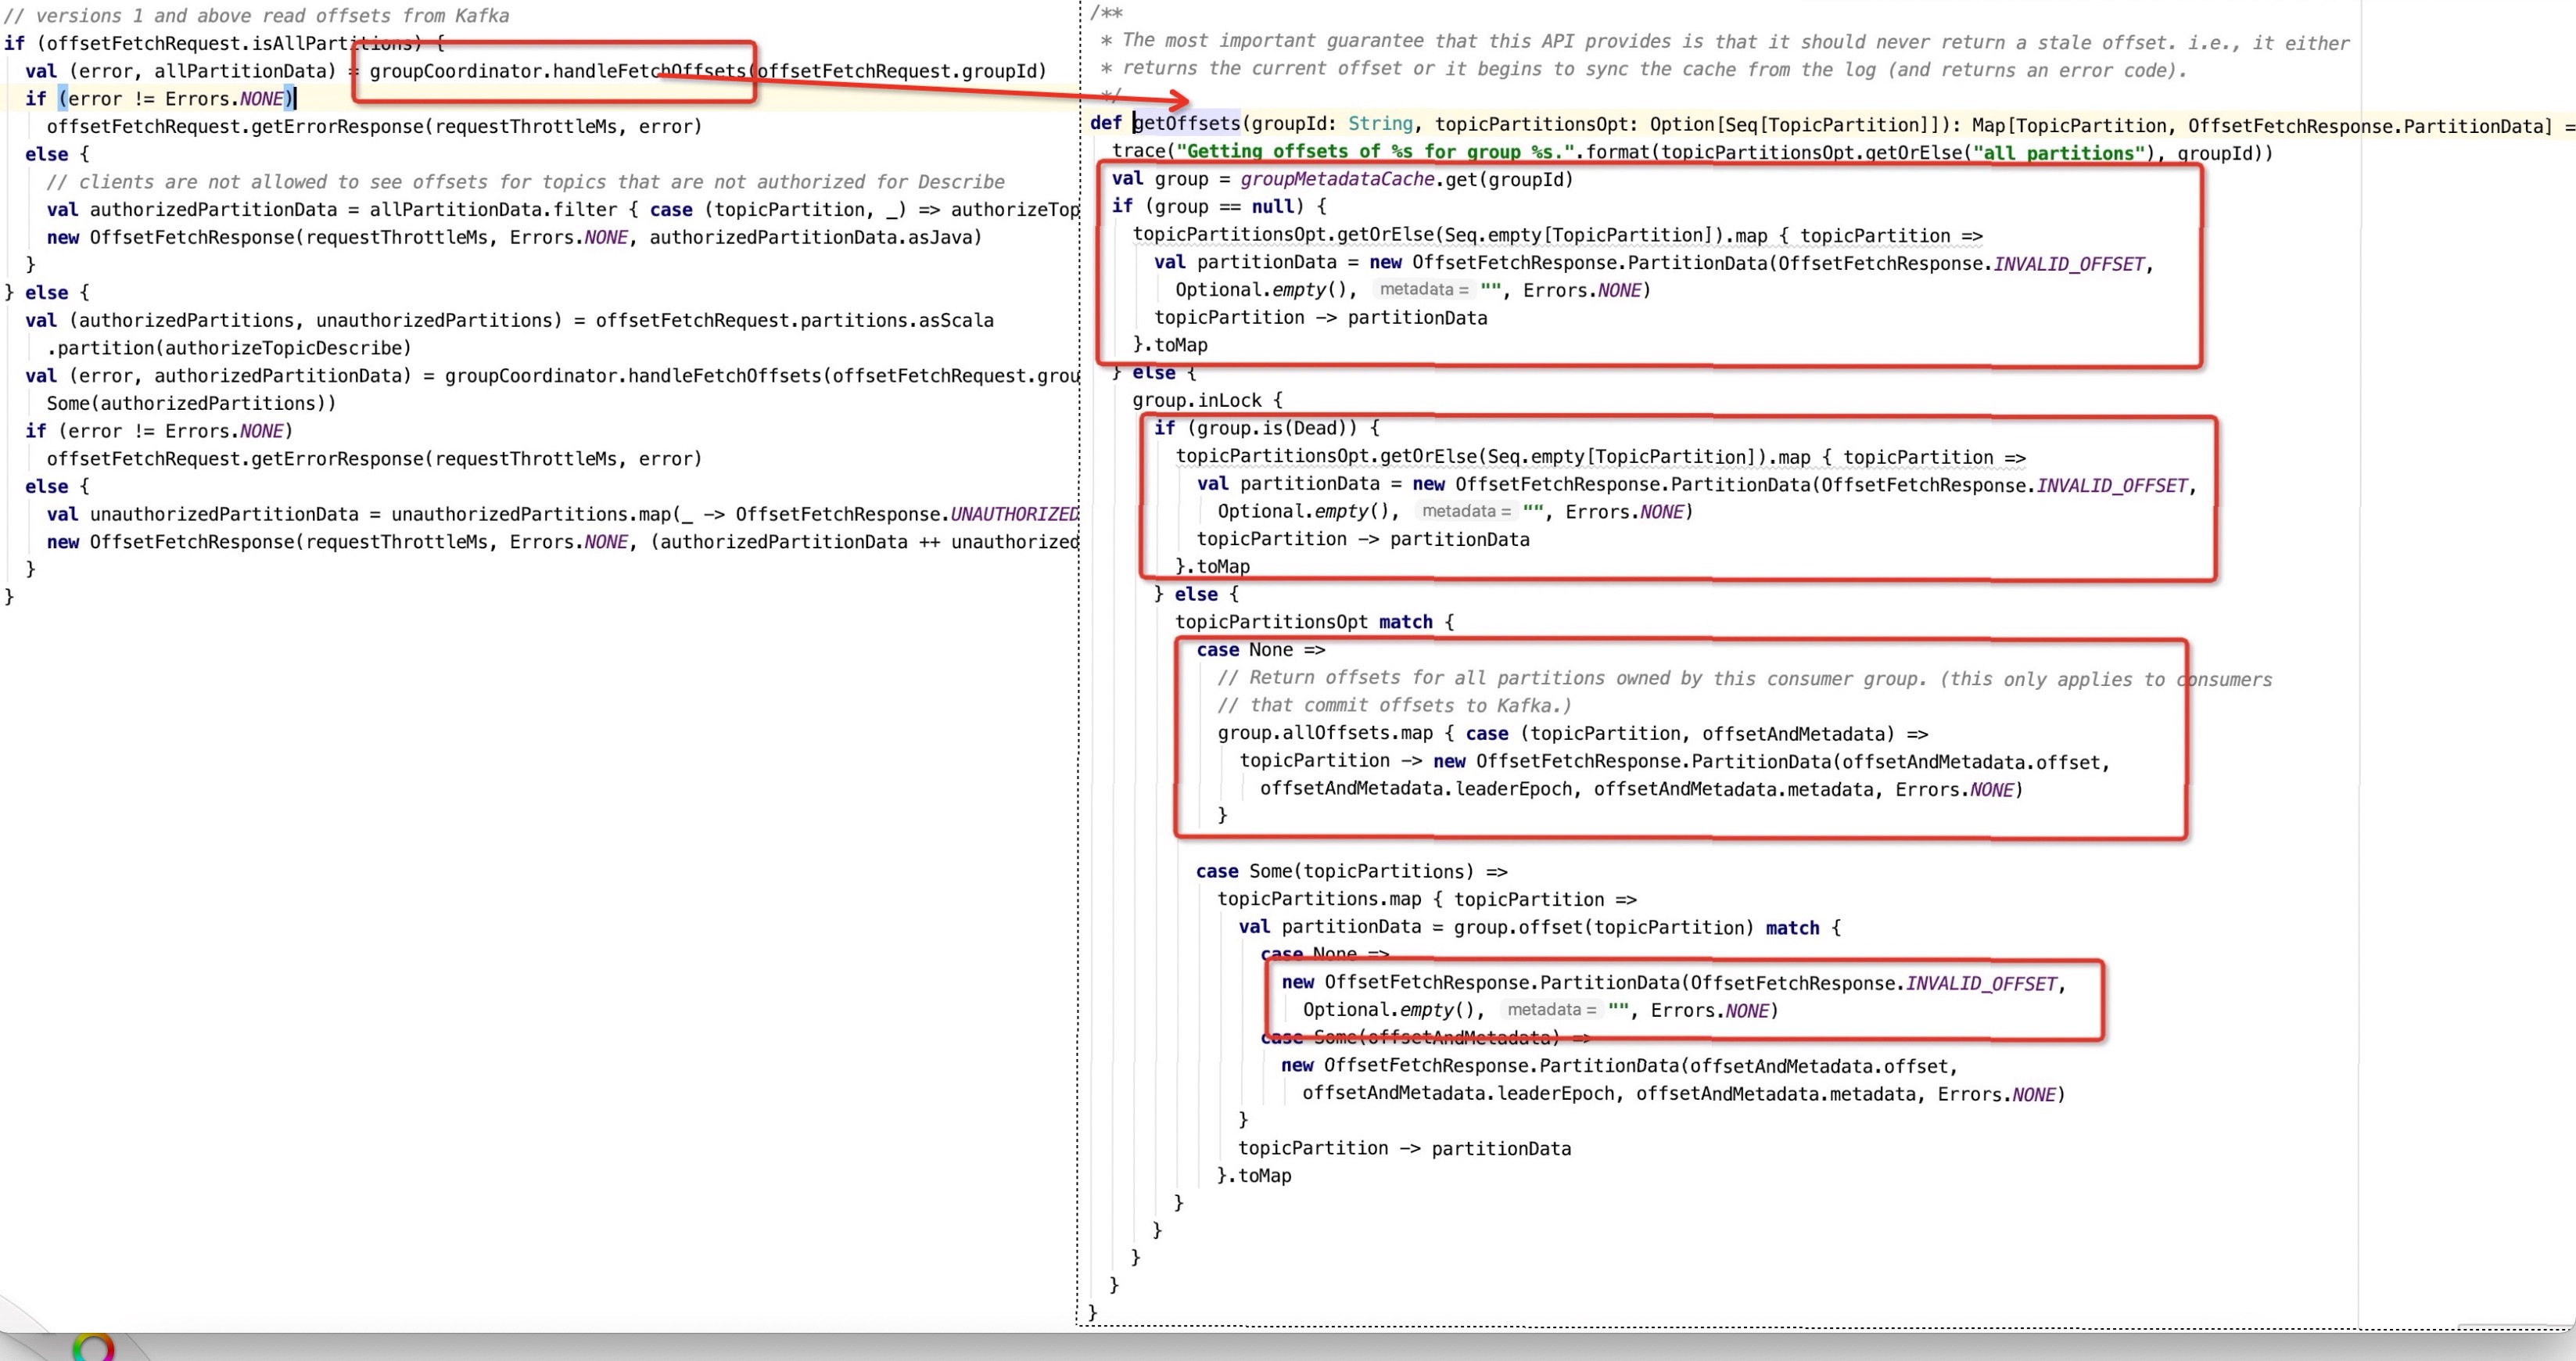2576x1361 pixels.
Task: Click group.offset(topicPartition) match expression
Action: tap(1603, 927)
